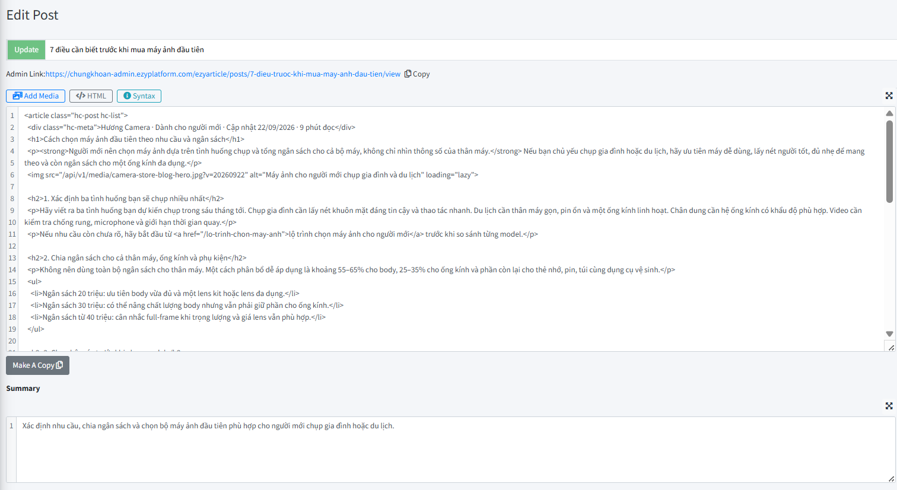The image size is (897, 490).
Task: Click the Make A Copy button
Action: [37, 365]
